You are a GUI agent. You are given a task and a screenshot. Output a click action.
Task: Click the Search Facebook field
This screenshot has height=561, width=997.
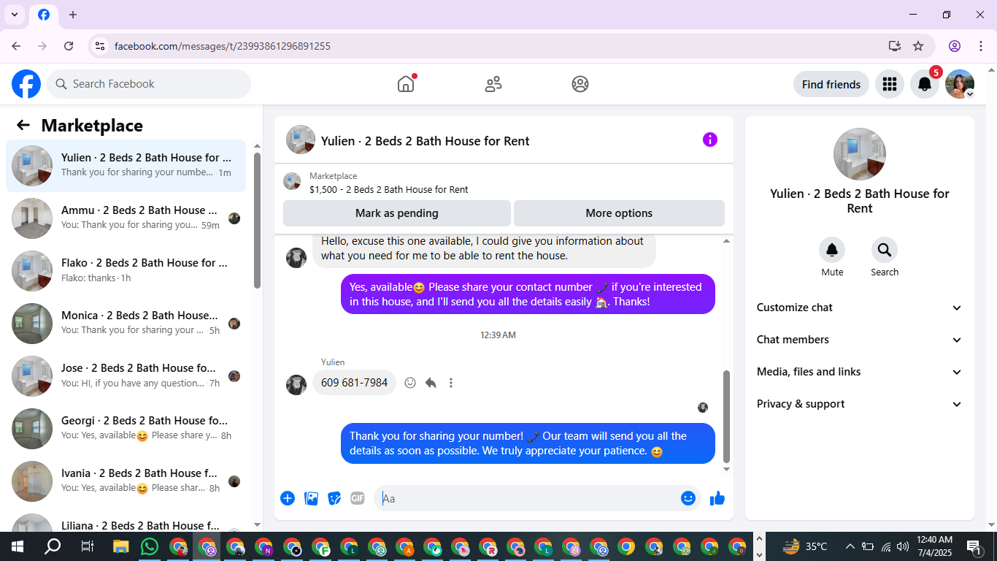[149, 84]
